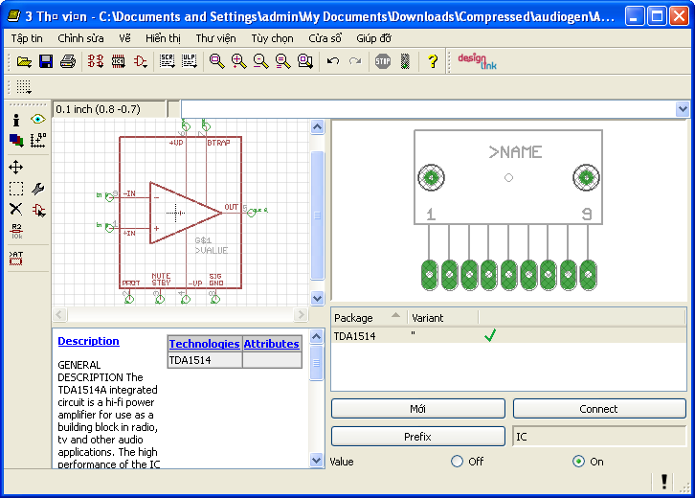This screenshot has width=695, height=498.
Task: Click the Connect button
Action: click(x=598, y=409)
